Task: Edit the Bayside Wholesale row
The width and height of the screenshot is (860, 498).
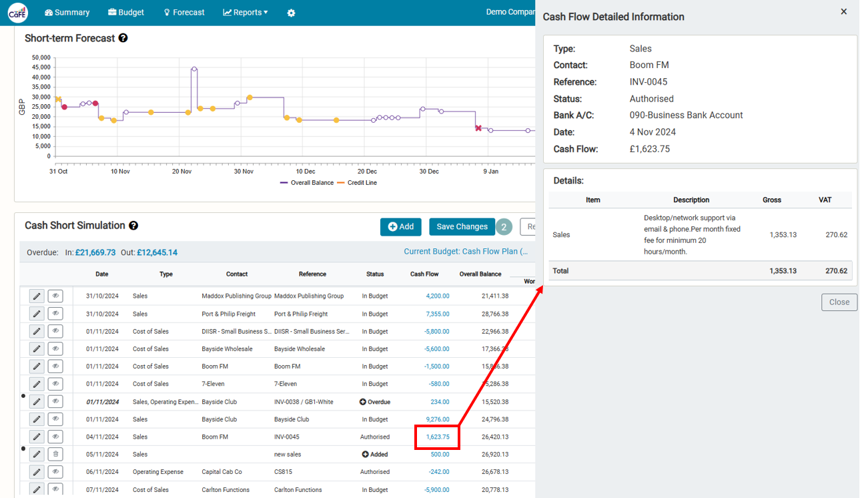Action: [x=37, y=348]
